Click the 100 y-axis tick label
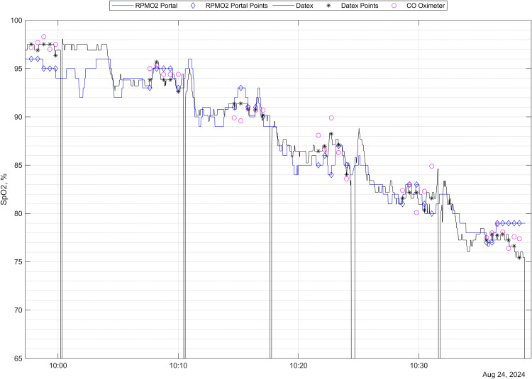Screen dimensions: 532x379 tap(16, 21)
